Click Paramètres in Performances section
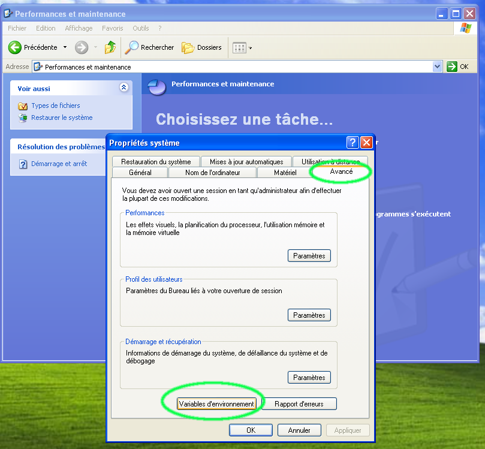 click(x=309, y=256)
